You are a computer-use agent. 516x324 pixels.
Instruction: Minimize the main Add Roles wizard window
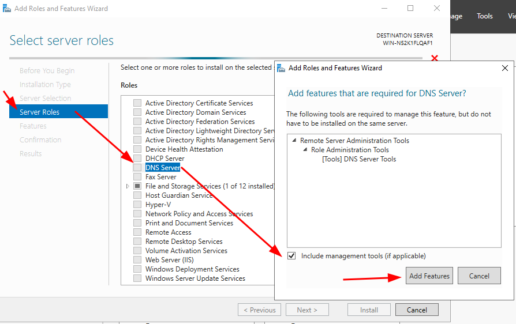click(384, 8)
